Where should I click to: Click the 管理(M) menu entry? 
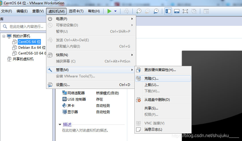point(91,70)
